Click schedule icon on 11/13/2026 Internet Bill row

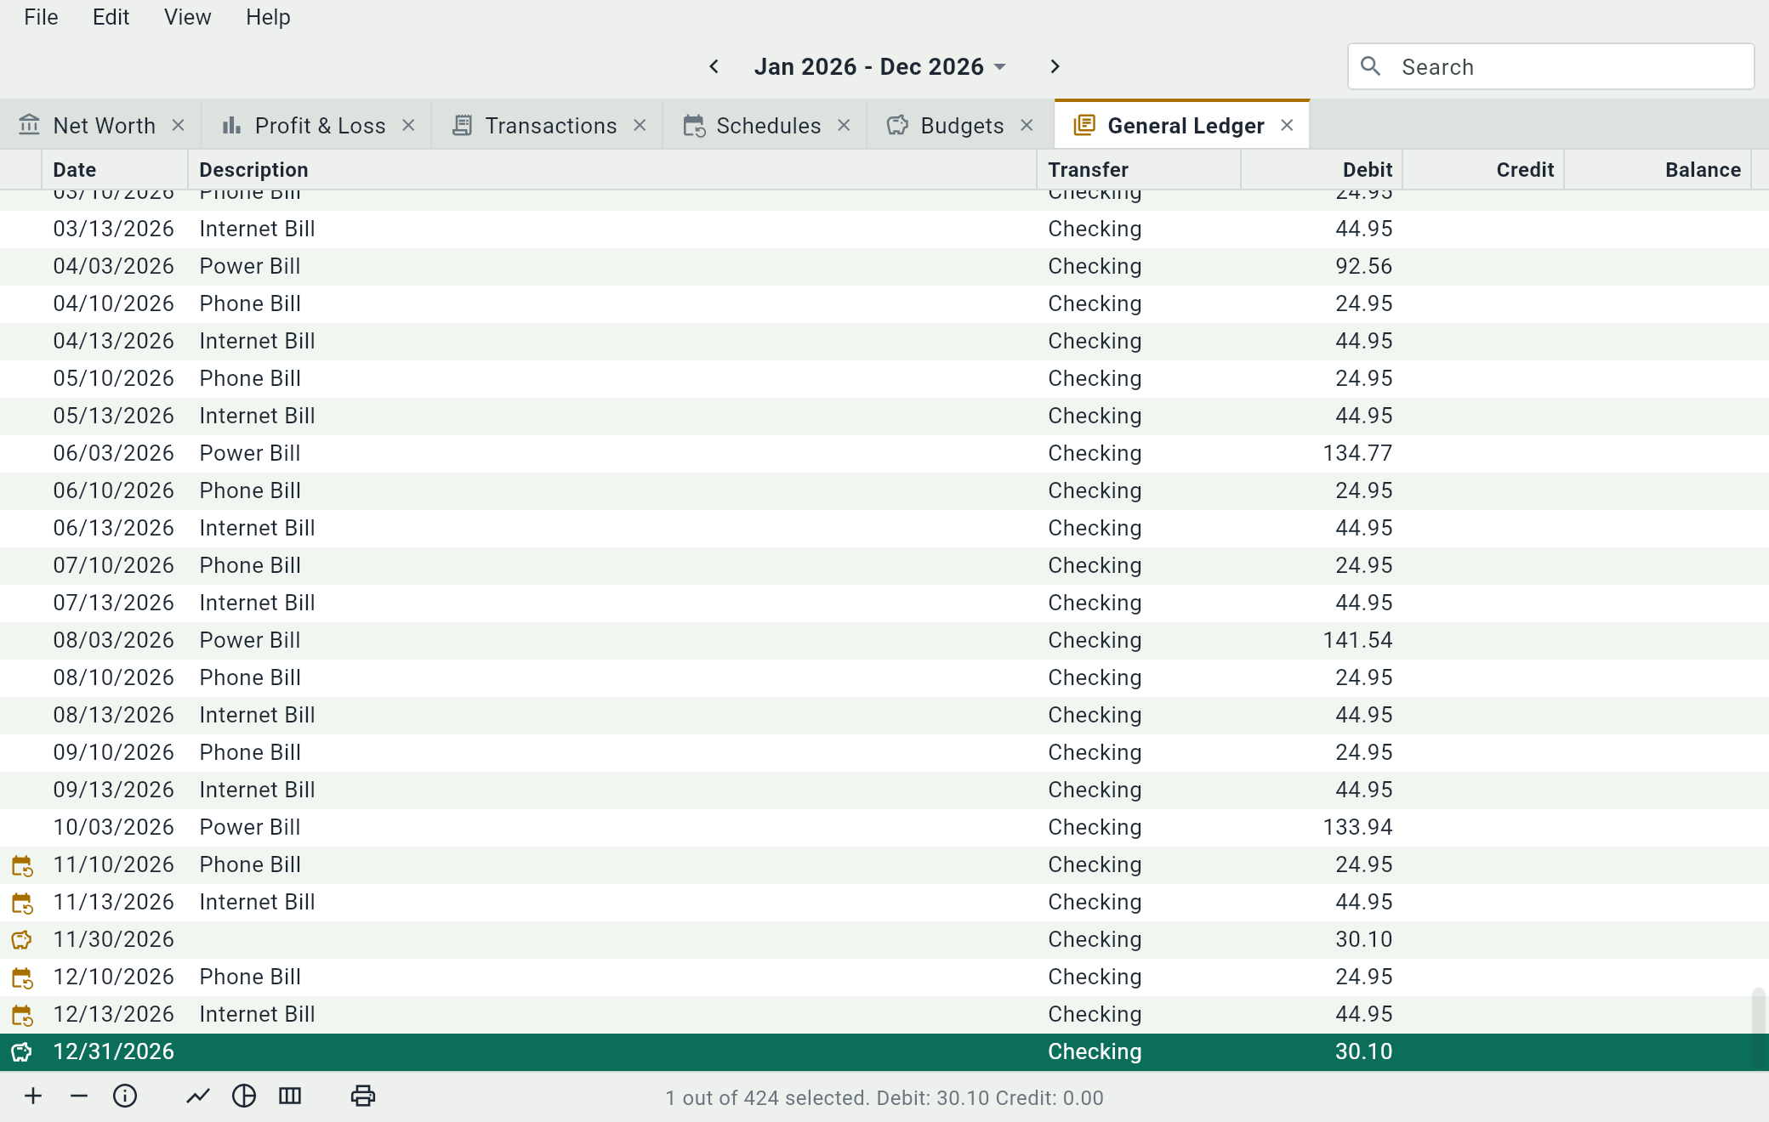click(21, 904)
